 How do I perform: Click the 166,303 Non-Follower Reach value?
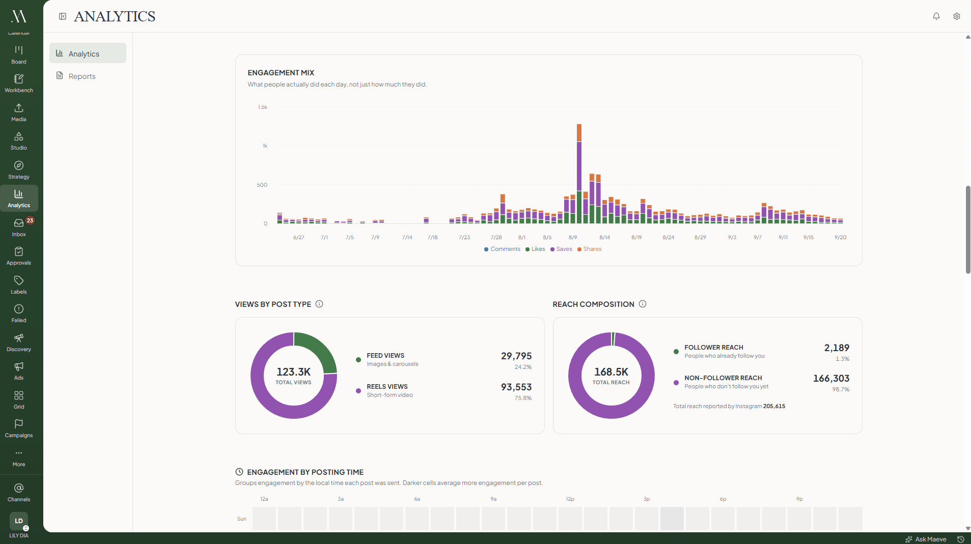pos(831,378)
